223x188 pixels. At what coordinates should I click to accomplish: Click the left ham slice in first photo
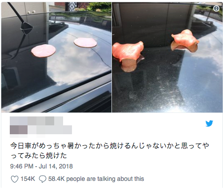tap(44, 51)
